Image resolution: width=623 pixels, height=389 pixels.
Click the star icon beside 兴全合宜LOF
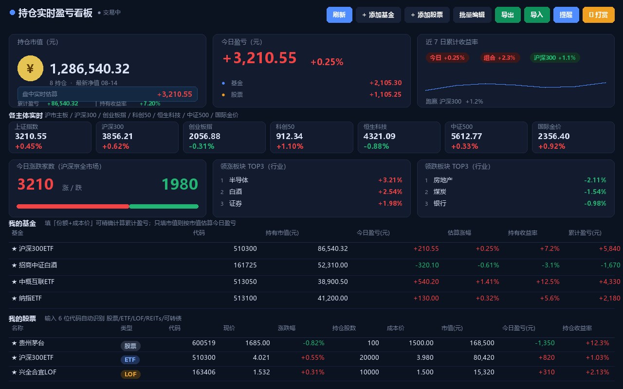pos(14,372)
